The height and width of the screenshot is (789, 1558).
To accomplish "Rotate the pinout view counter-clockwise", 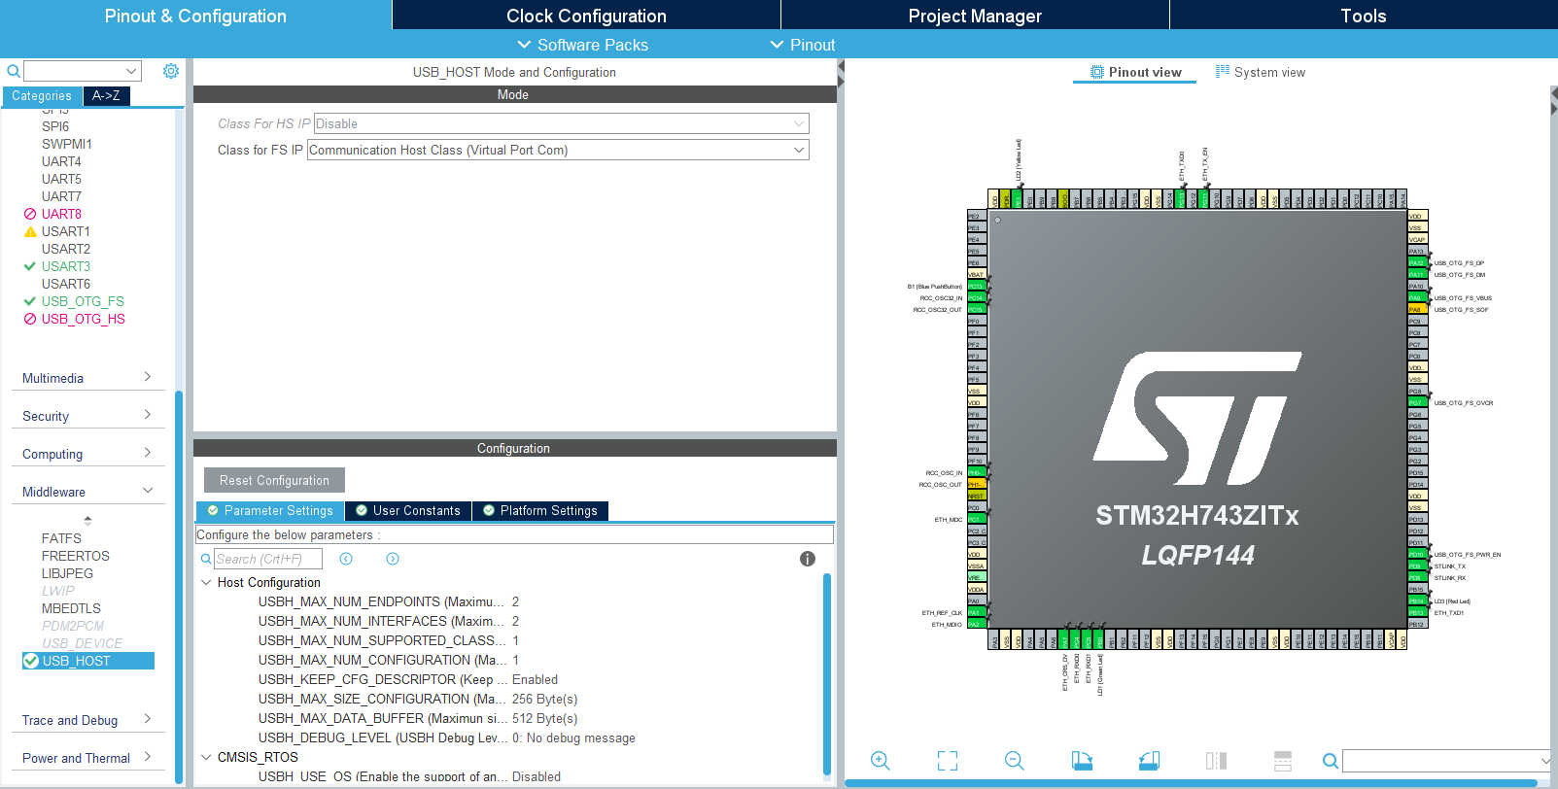I will (1149, 761).
